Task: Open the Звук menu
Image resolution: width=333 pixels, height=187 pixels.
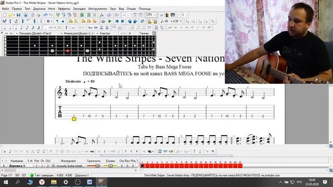Action: pyautogui.click(x=113, y=9)
